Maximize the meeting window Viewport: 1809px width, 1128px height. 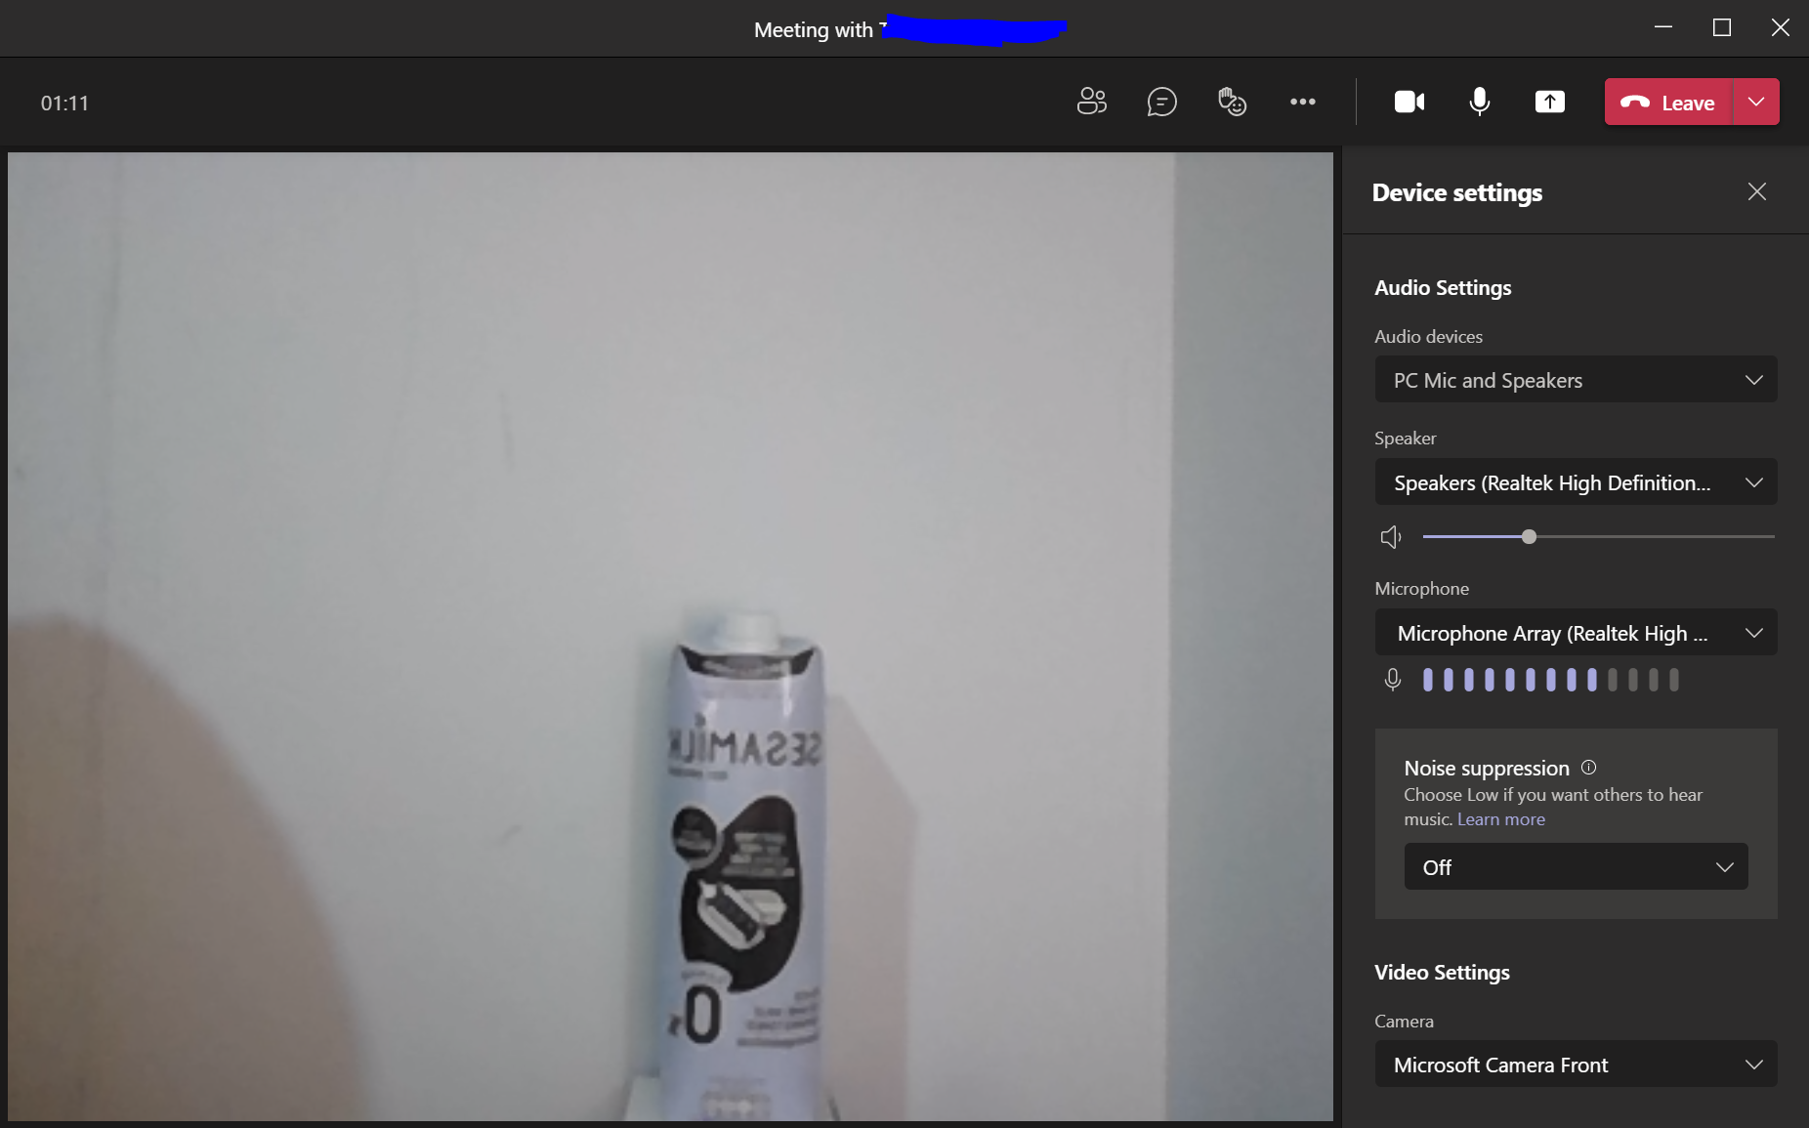tap(1722, 27)
